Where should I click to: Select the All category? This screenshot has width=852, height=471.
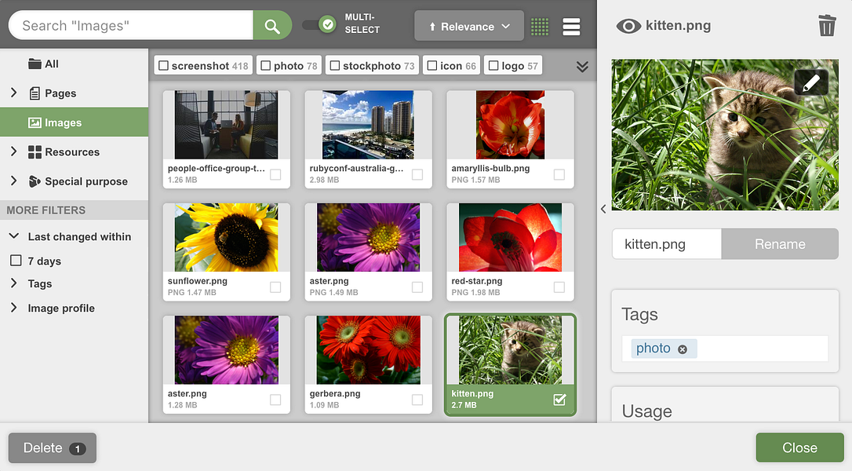[x=74, y=64]
